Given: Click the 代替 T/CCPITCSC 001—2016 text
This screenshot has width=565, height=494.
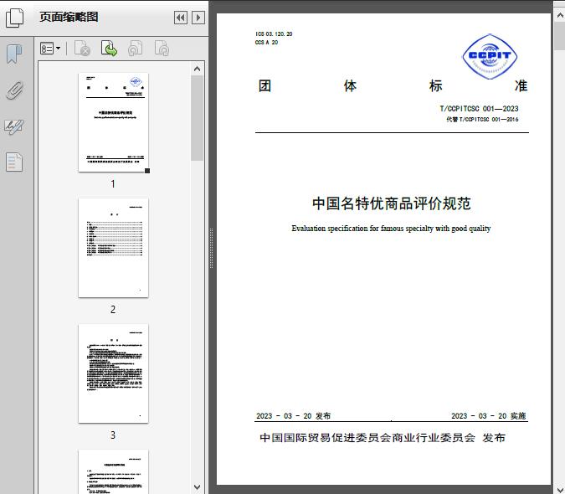Looking at the screenshot, I should point(482,119).
